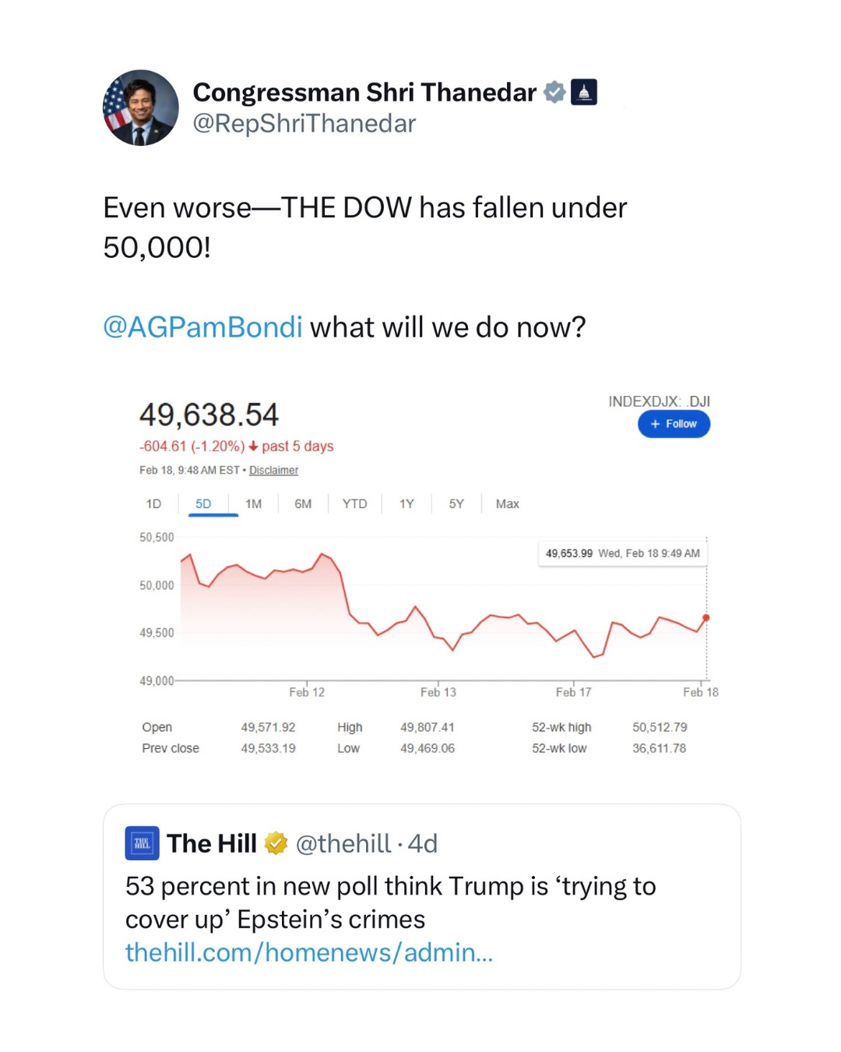Click The Hill's square logo avatar
This screenshot has height=1052, width=841.
[143, 843]
